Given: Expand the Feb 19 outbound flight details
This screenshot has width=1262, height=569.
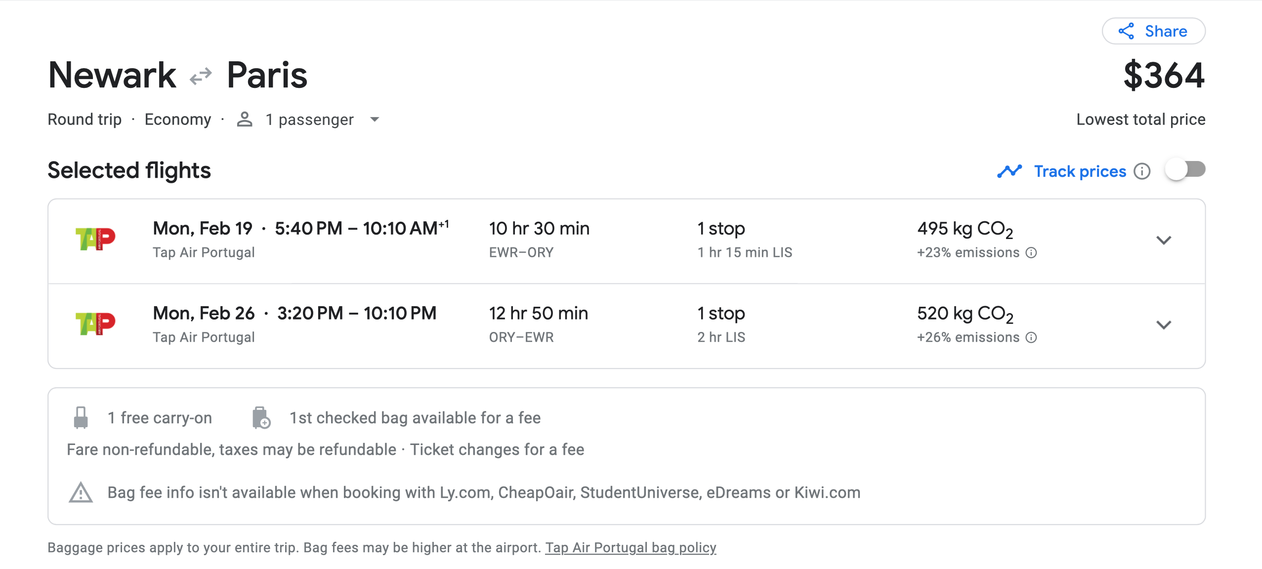Looking at the screenshot, I should pos(1164,241).
